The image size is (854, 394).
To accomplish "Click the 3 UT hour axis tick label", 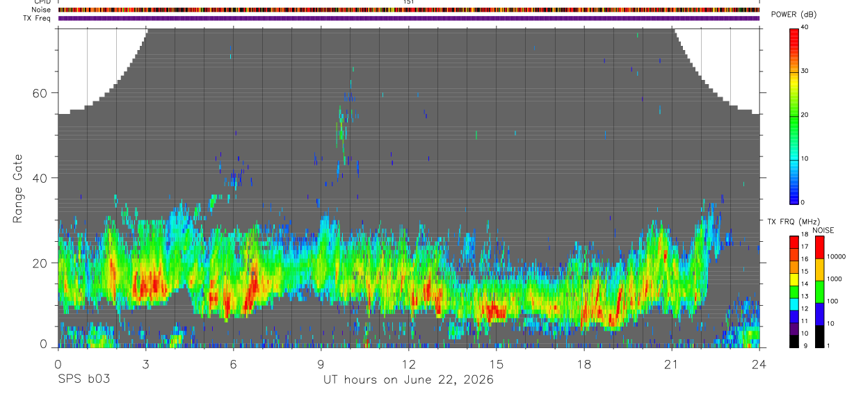I will (145, 363).
